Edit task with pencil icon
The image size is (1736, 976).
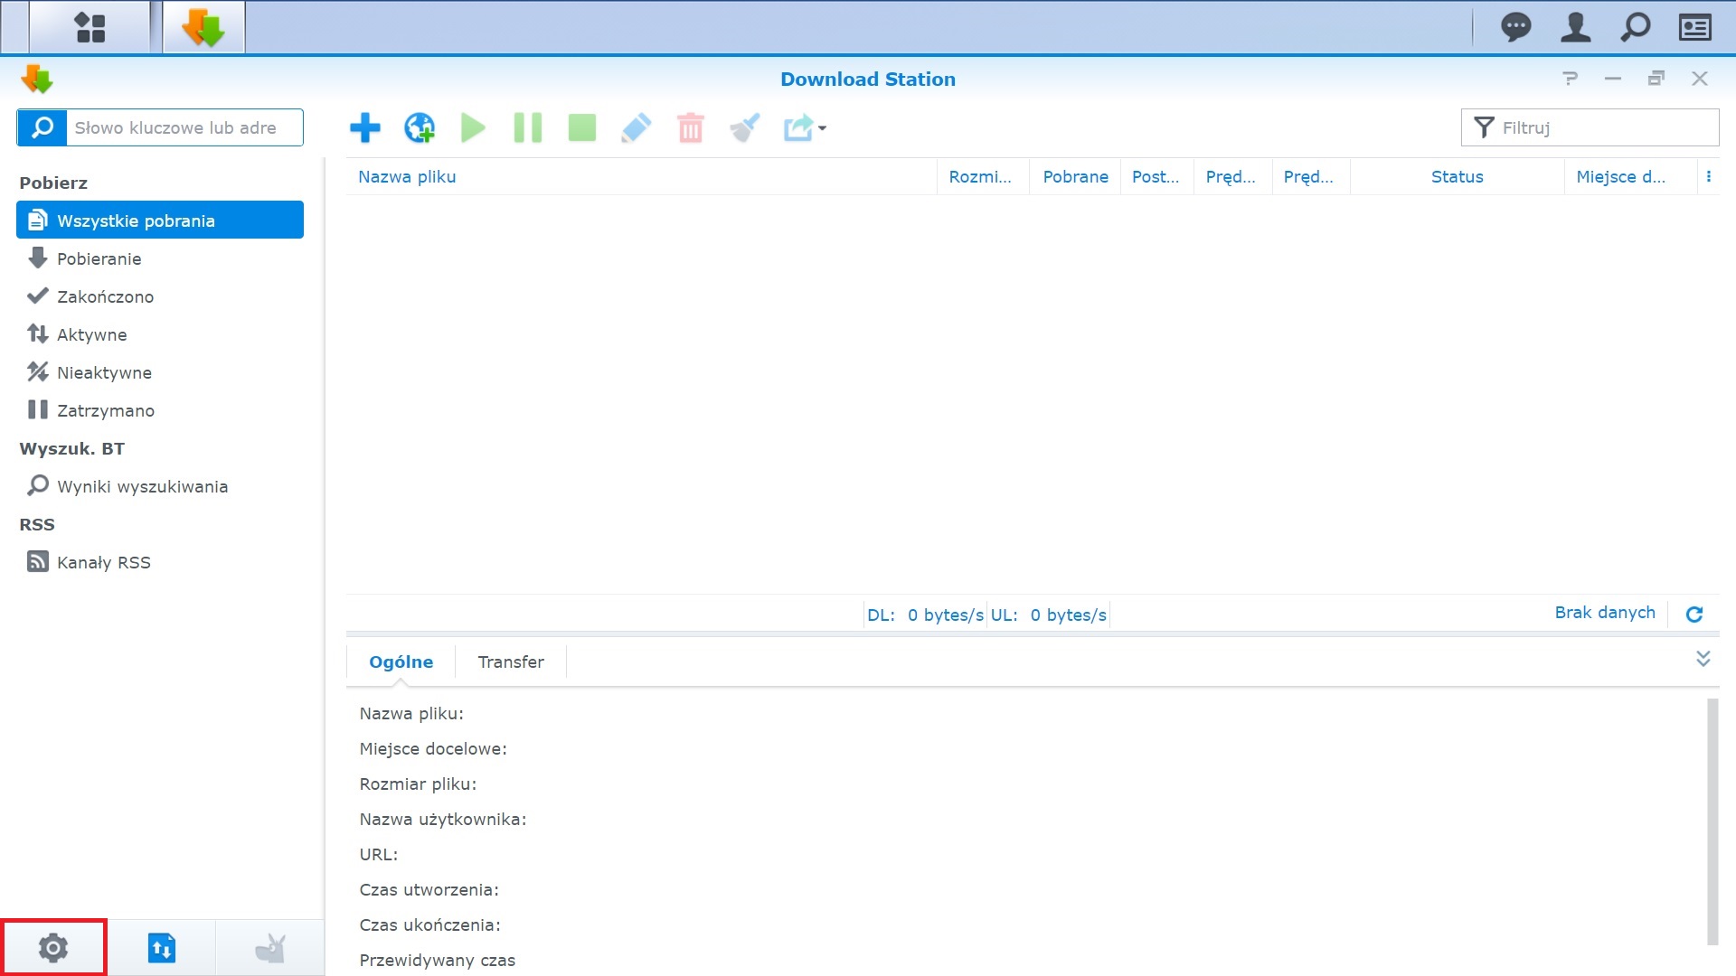point(637,127)
